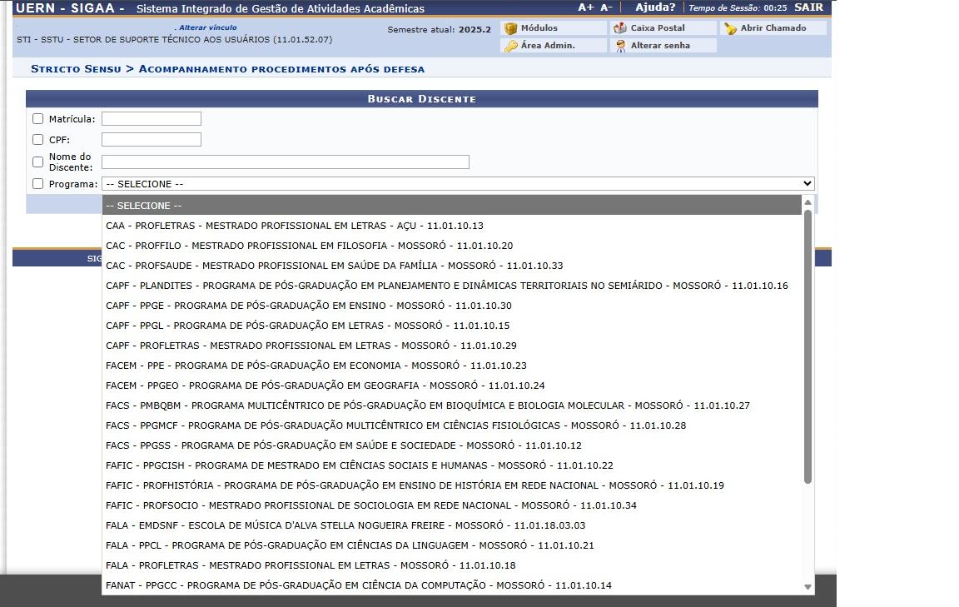Click the Abrir Chamado icon
959x607 pixels.
(730, 28)
